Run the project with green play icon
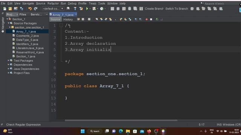The height and width of the screenshot is (135, 241). click(87, 9)
